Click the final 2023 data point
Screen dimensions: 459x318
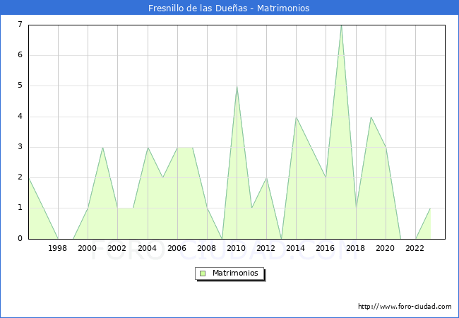point(430,208)
